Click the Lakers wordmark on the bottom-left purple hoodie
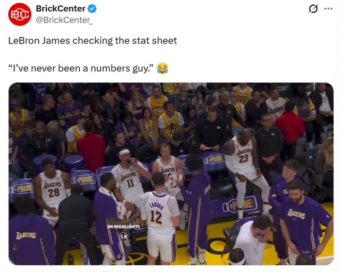Image resolution: width=340 pixels, height=272 pixels. pyautogui.click(x=26, y=236)
